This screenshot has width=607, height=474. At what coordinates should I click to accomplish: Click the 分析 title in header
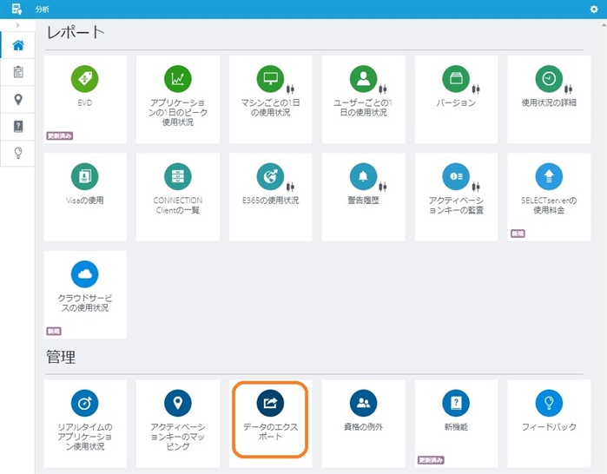coord(43,10)
